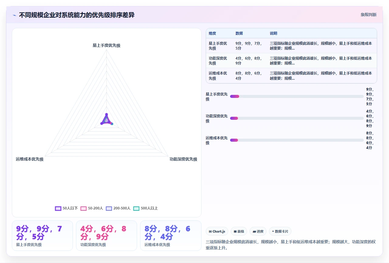389x263 pixels.
Task: Click radar axis label 运维成本优先级 at left
Action: tap(30, 159)
